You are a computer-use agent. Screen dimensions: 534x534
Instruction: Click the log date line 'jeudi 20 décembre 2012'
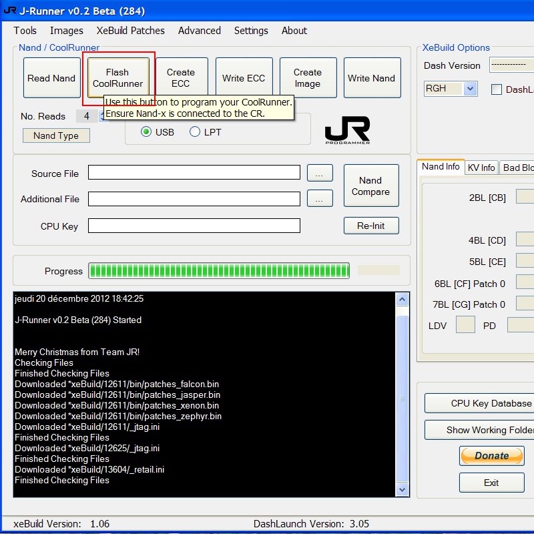click(79, 298)
